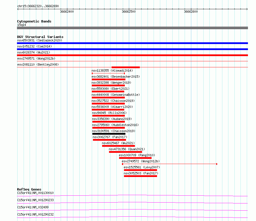Screen dimensions: 256x221
Task: Open nsv3356390 (Audano2019) variant
Action: point(112,119)
